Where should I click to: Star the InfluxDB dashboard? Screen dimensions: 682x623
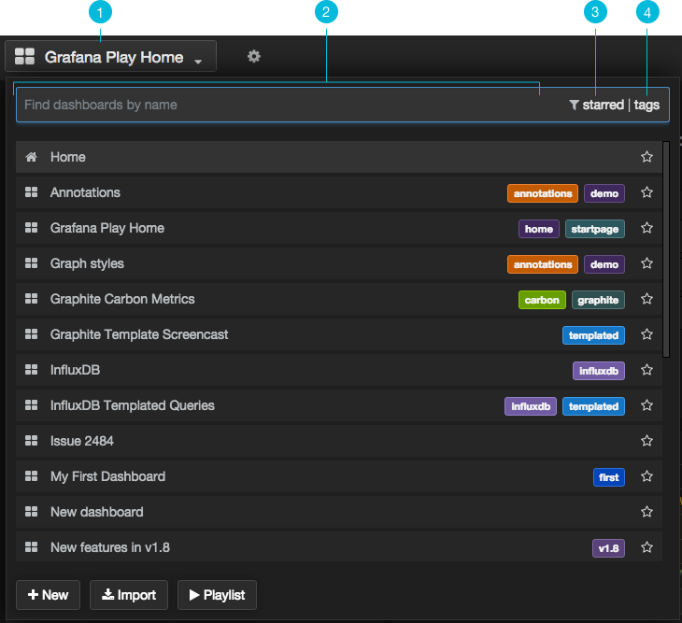pyautogui.click(x=646, y=370)
